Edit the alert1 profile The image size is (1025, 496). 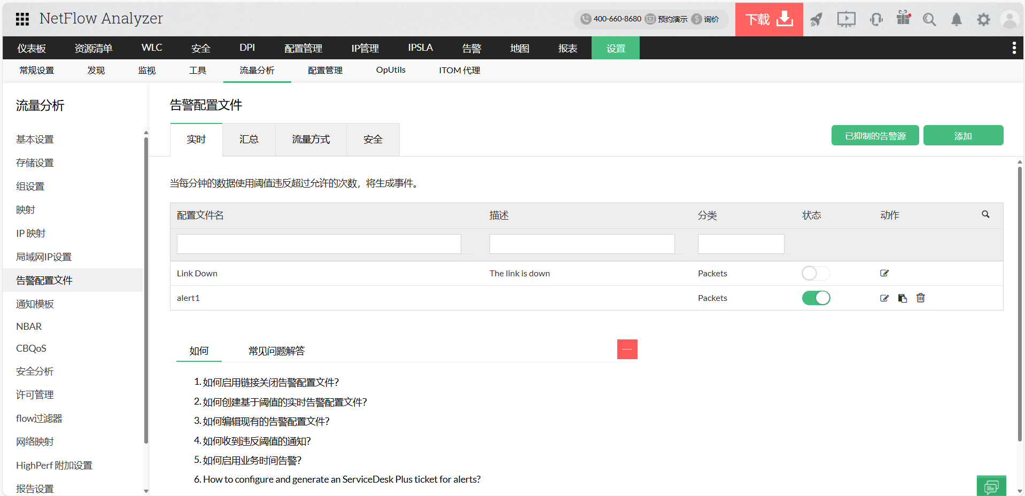click(x=884, y=298)
